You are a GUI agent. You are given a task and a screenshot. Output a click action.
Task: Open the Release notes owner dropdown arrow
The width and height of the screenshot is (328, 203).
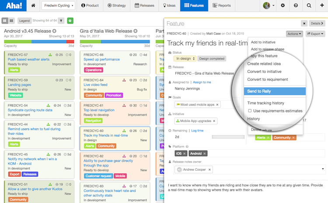(x=323, y=169)
